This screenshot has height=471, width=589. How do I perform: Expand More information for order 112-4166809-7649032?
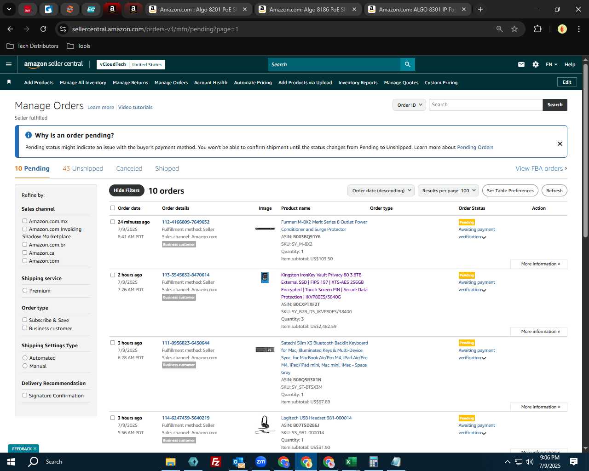(x=539, y=264)
